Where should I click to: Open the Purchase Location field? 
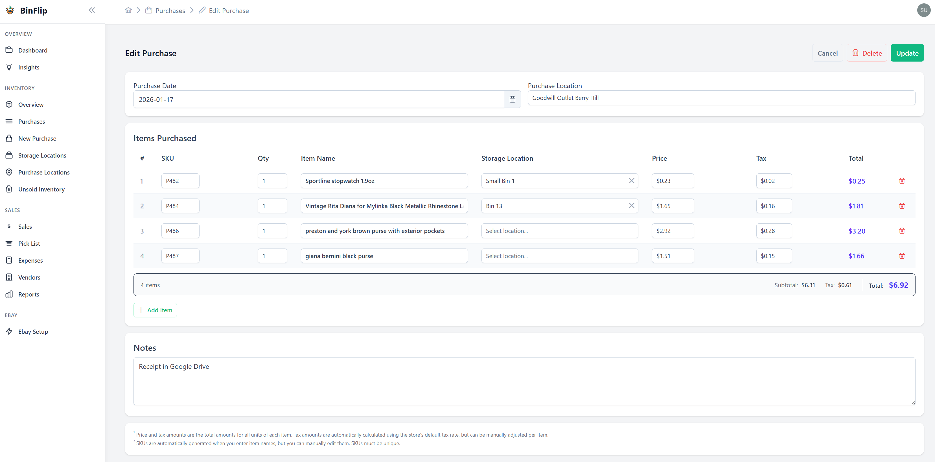[x=721, y=98]
